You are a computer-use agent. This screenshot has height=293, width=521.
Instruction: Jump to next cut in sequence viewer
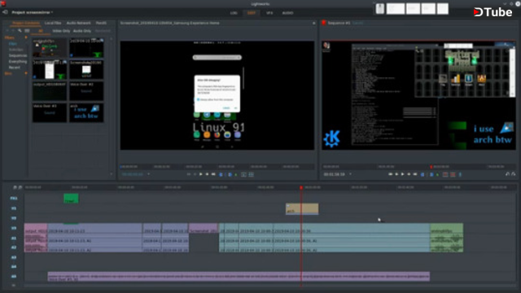[x=415, y=174]
